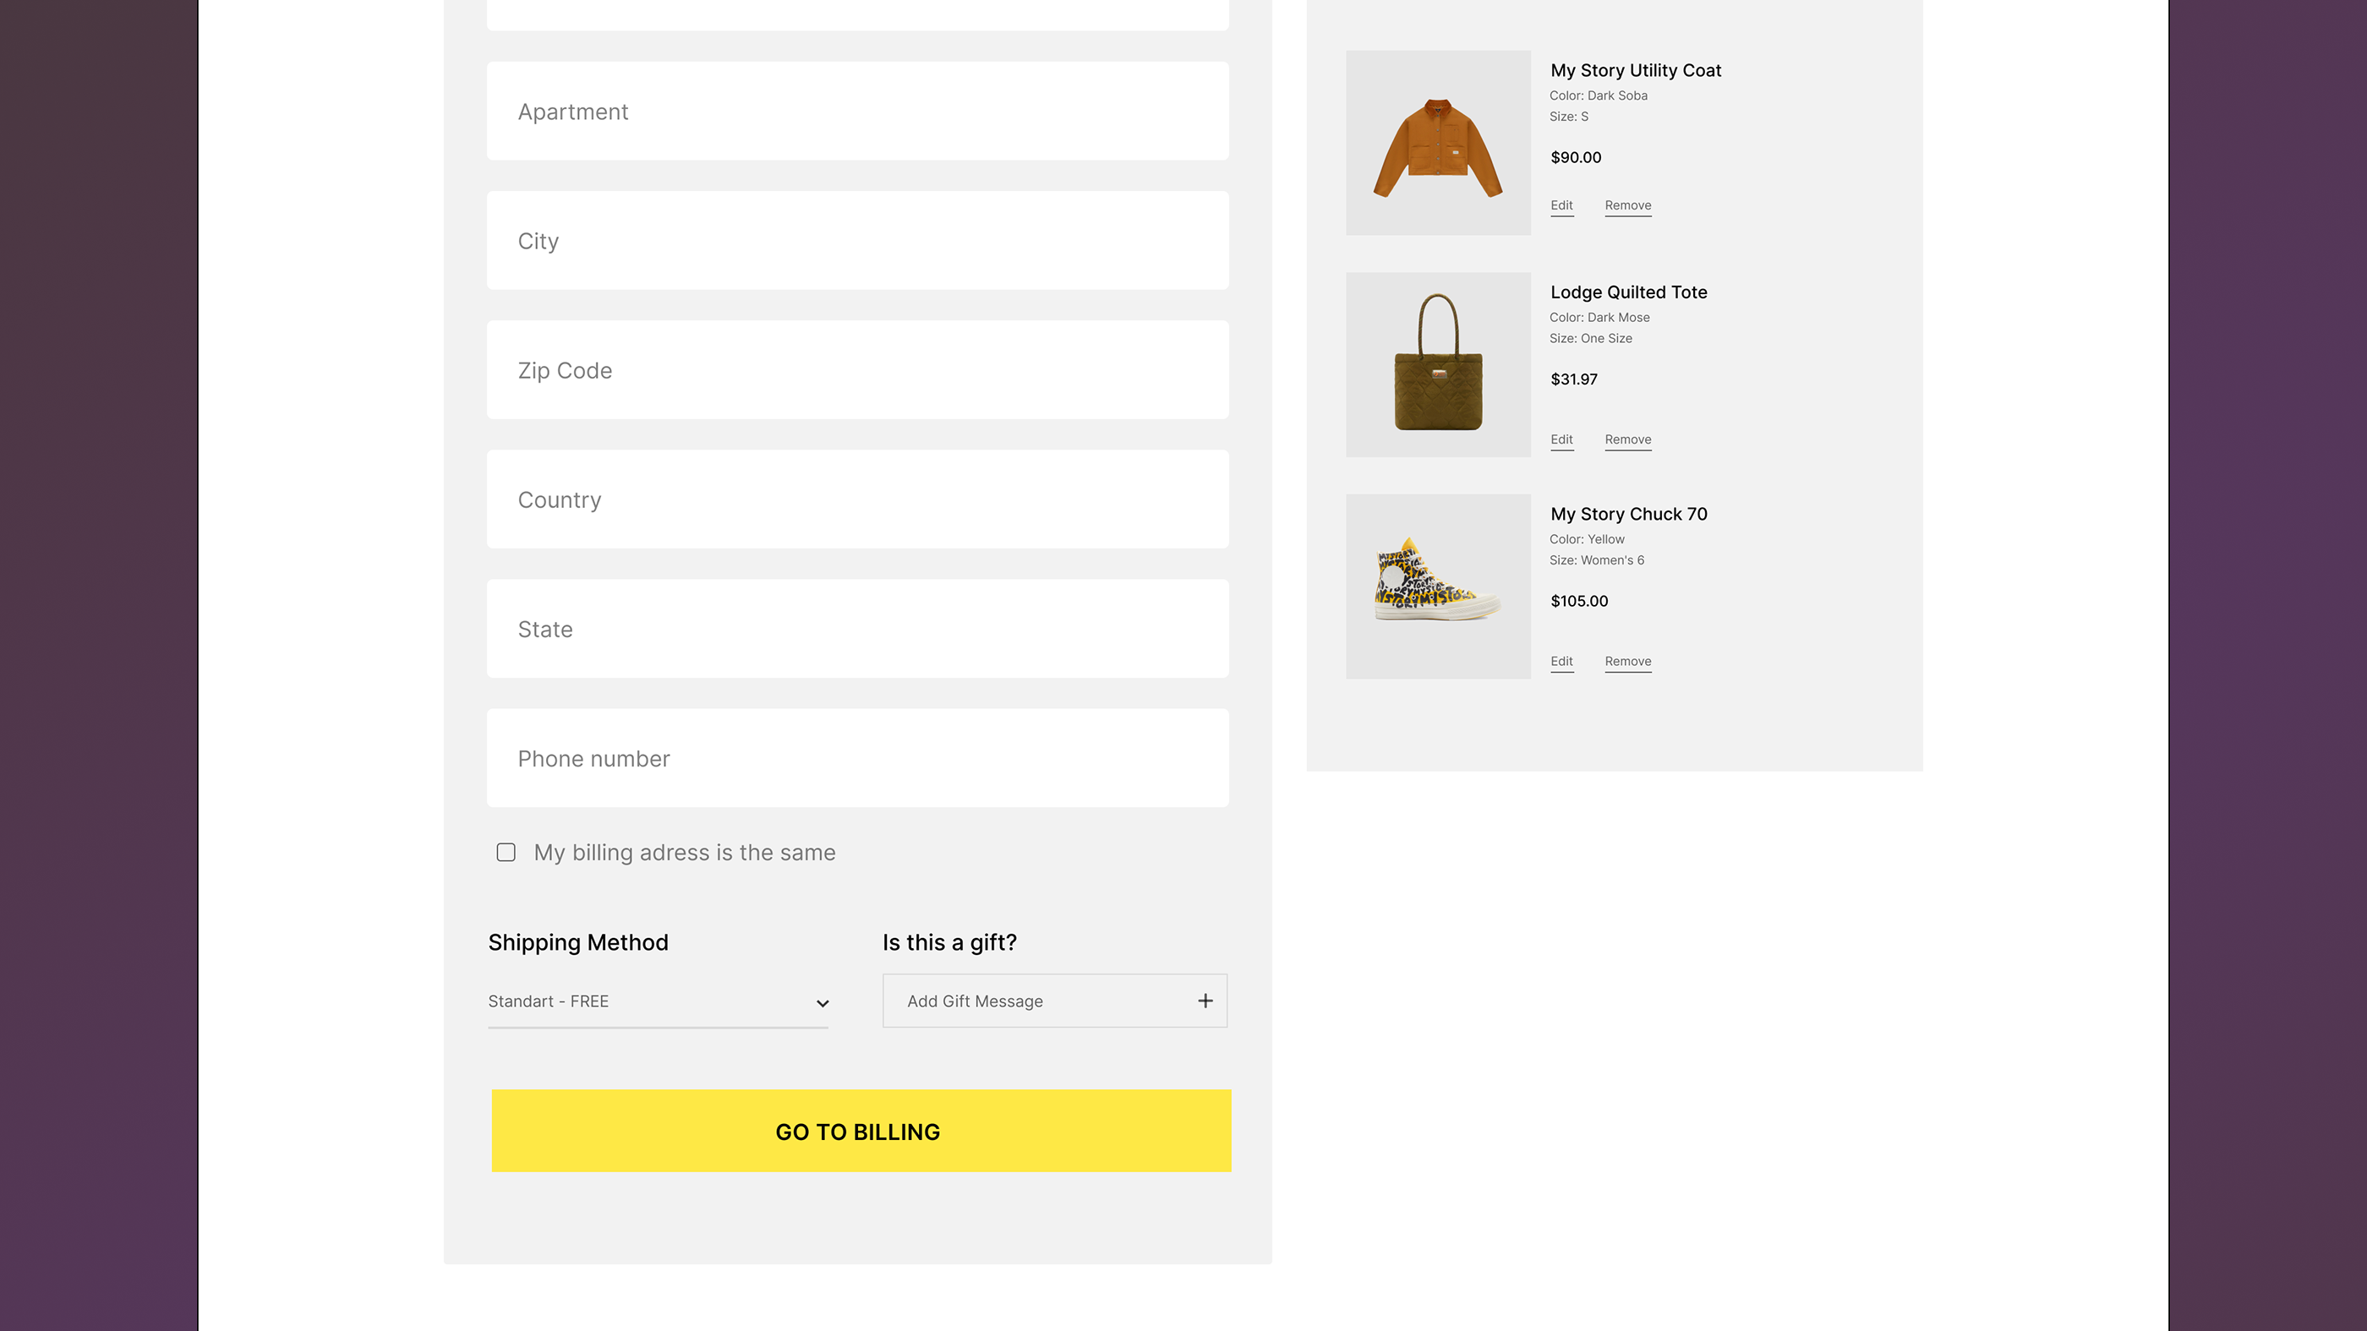Open the Shipping Method dropdown chevron
2367x1331 pixels.
pos(823,1003)
